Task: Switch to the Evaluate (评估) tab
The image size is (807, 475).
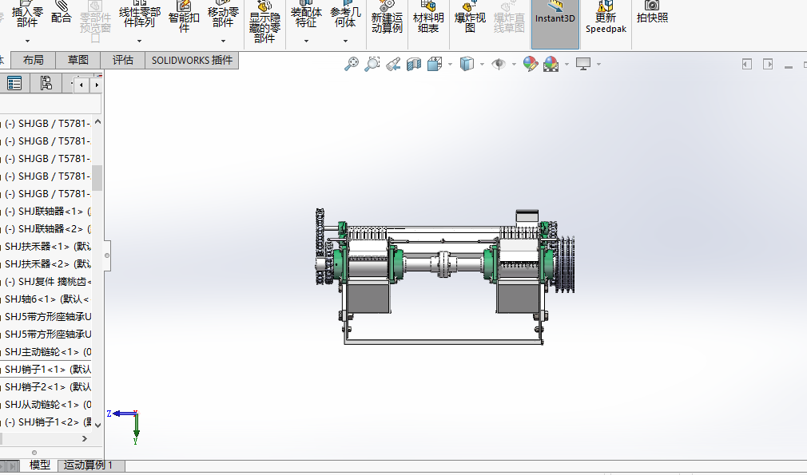Action: tap(122, 60)
